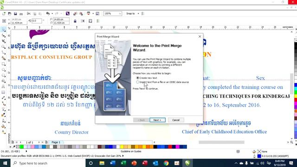Click the Import icon in toolbar
The width and height of the screenshot is (297, 167).
[x=75, y=13]
